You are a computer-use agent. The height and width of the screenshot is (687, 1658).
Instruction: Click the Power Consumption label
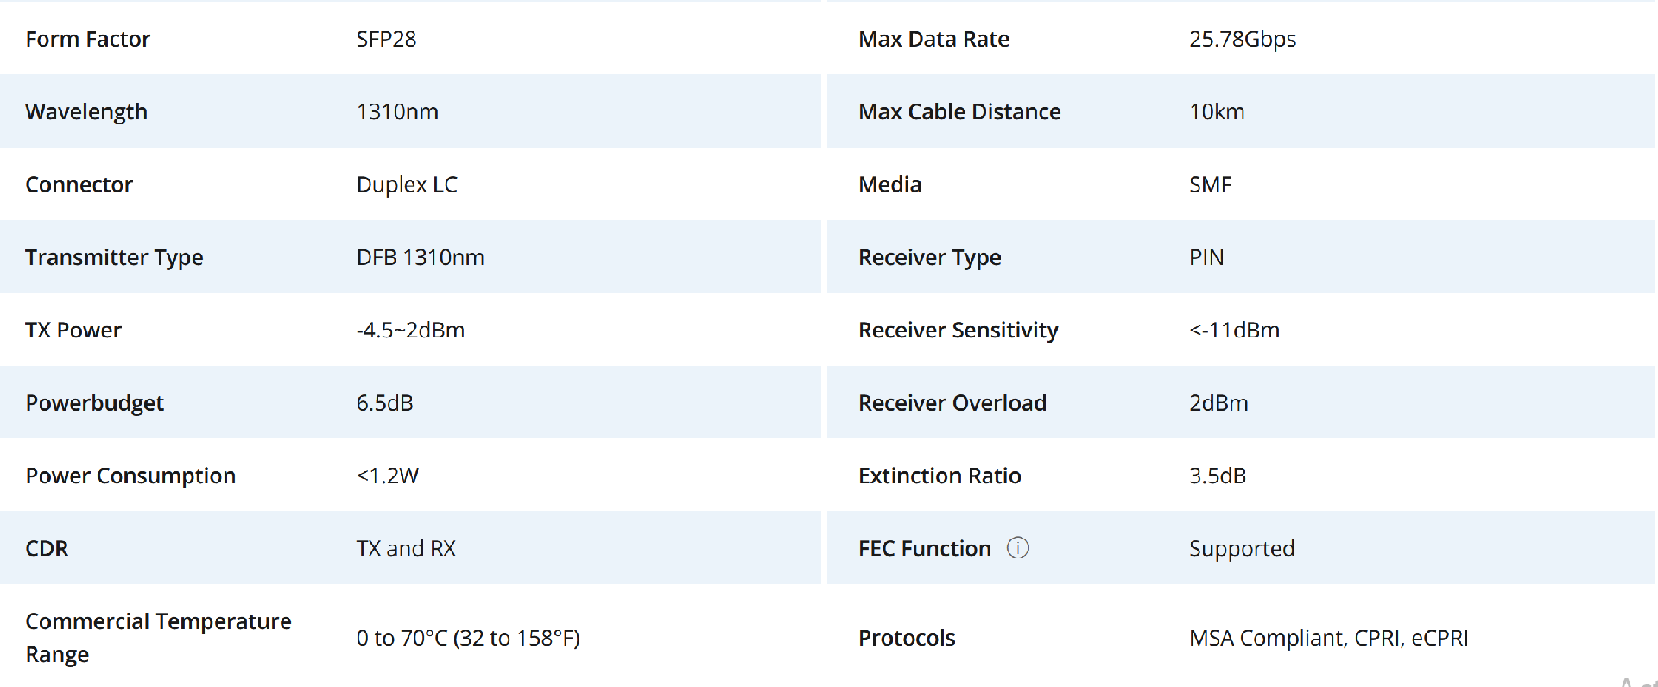[130, 476]
